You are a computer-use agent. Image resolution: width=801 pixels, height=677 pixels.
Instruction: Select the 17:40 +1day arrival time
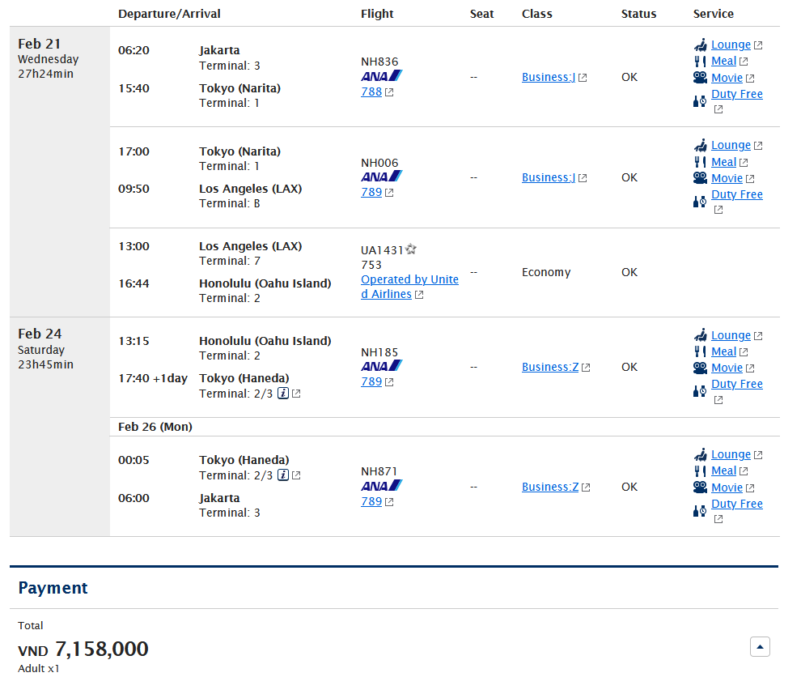click(x=153, y=378)
